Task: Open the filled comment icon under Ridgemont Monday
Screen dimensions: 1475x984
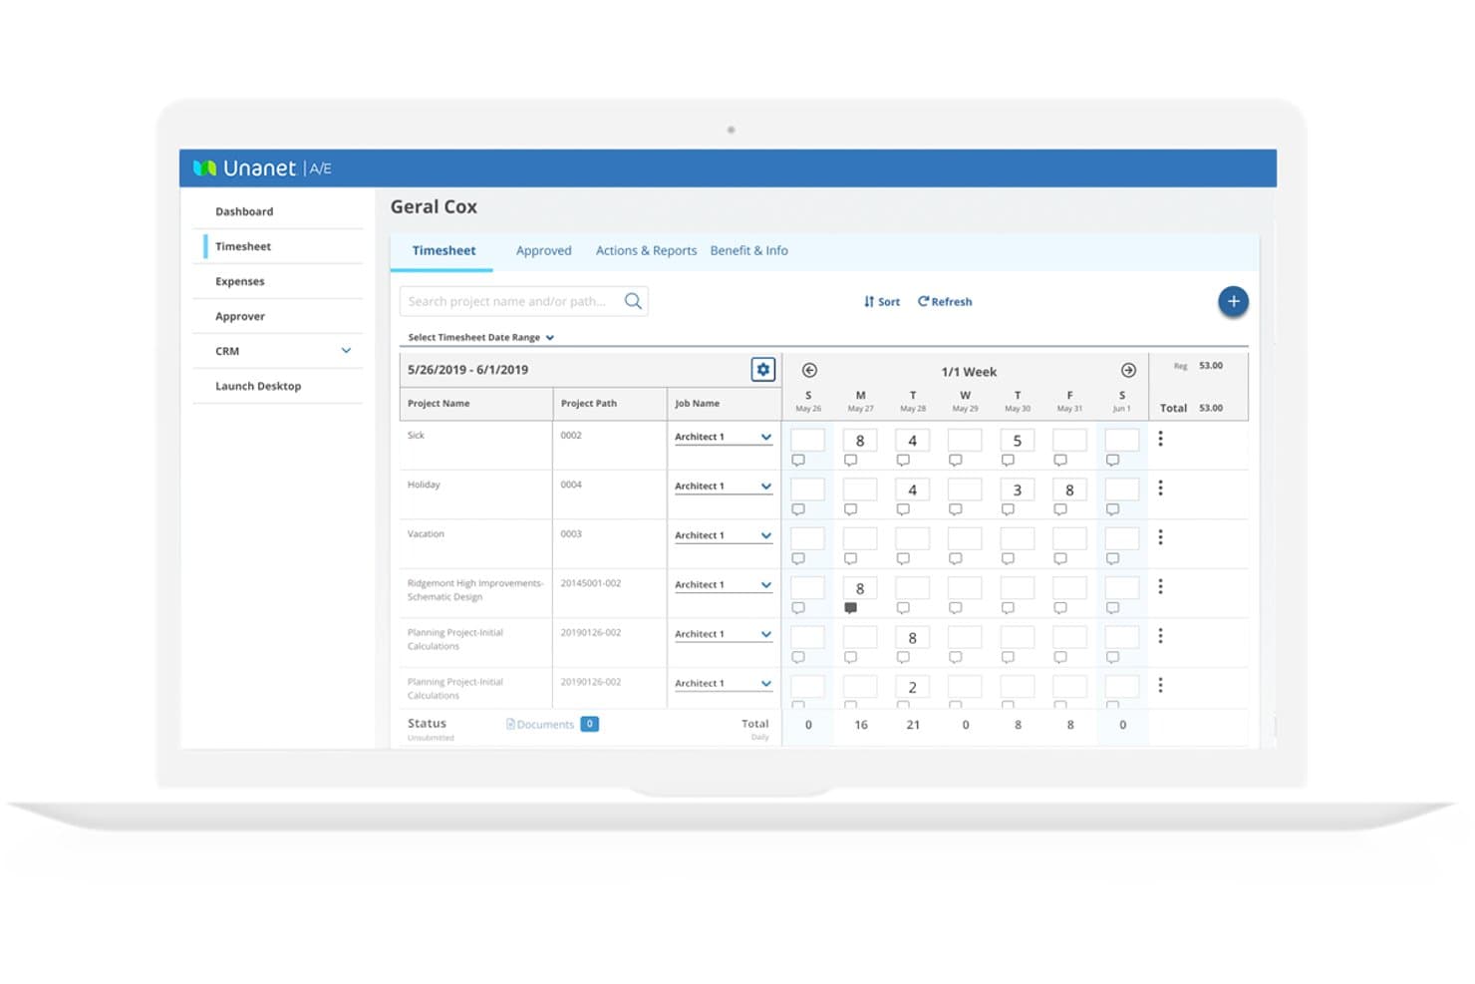Action: click(850, 608)
